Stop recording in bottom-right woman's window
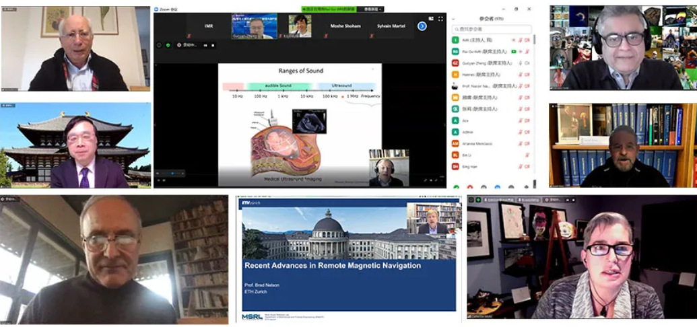The width and height of the screenshot is (697, 327). coord(574,200)
